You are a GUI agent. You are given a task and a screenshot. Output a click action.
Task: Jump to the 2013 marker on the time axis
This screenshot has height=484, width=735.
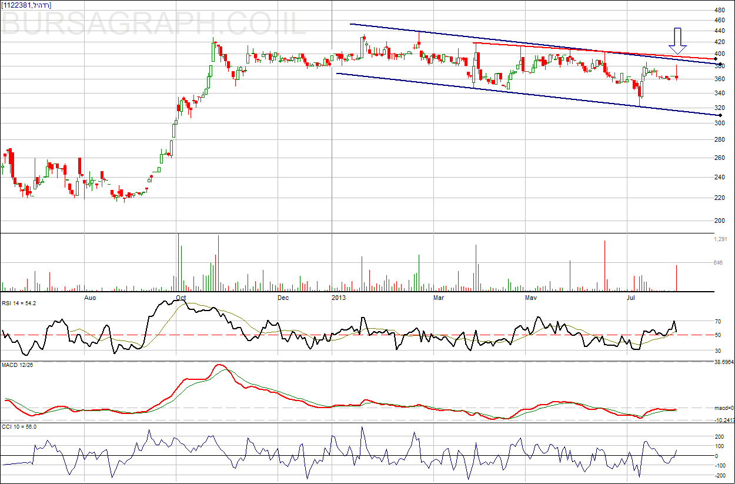pos(339,298)
